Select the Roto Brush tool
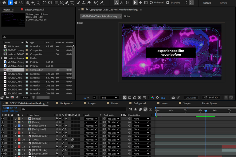236x157 pixels. coord(96,2)
